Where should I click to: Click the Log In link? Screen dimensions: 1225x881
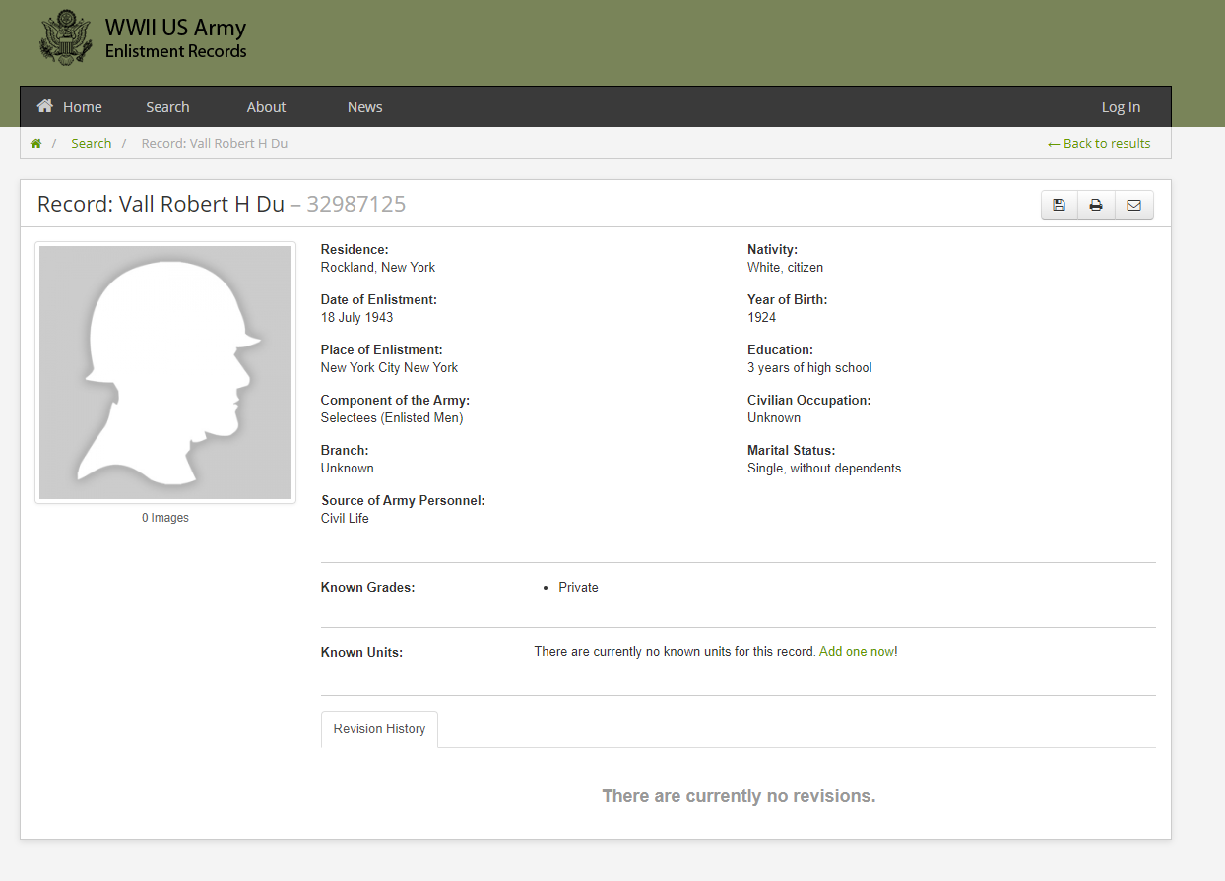point(1121,107)
